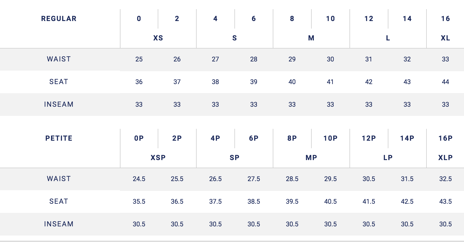Click the WAIST row label under Regular

point(59,59)
